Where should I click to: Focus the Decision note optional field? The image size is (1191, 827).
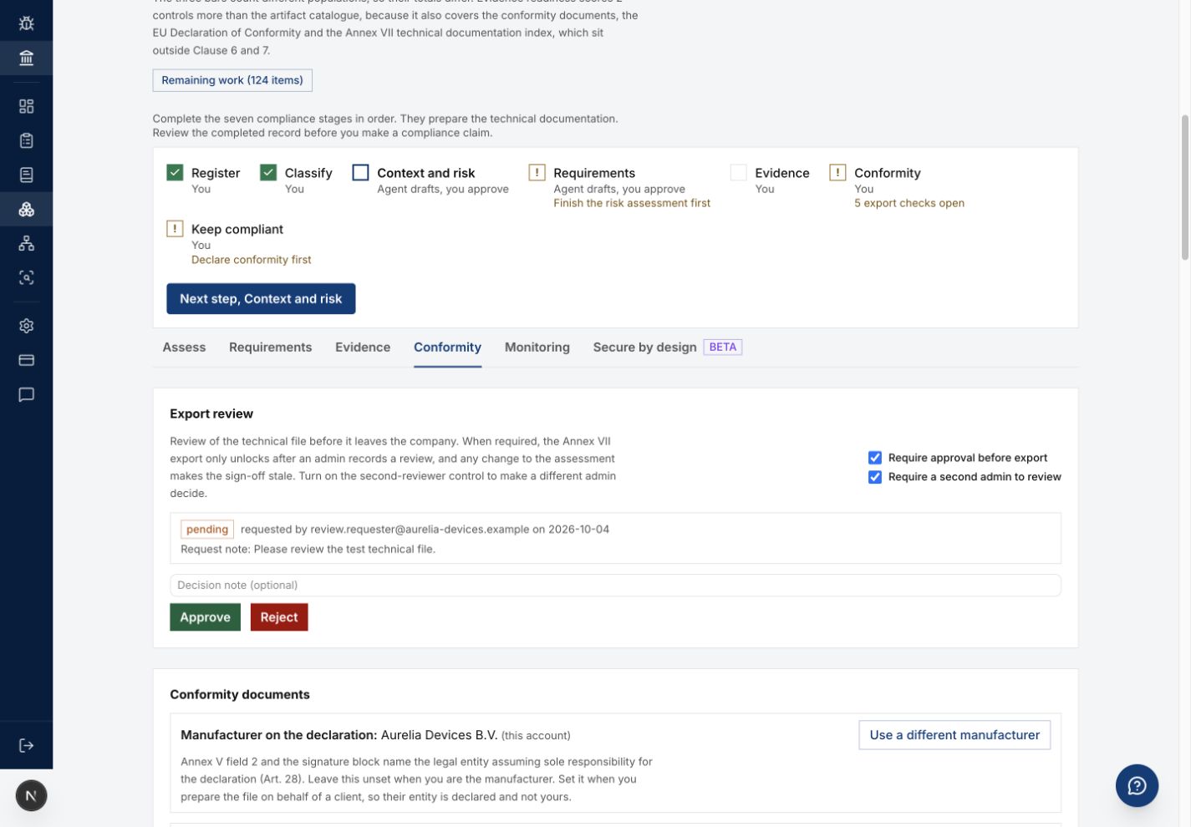click(x=615, y=586)
